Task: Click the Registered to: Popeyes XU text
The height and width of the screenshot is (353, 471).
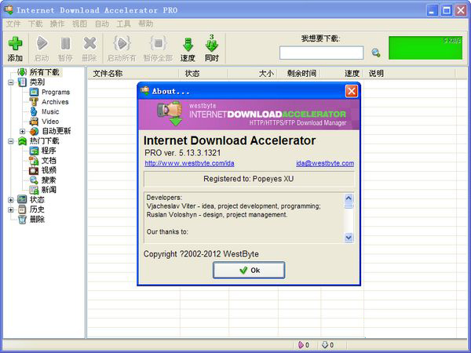Action: pos(249,179)
